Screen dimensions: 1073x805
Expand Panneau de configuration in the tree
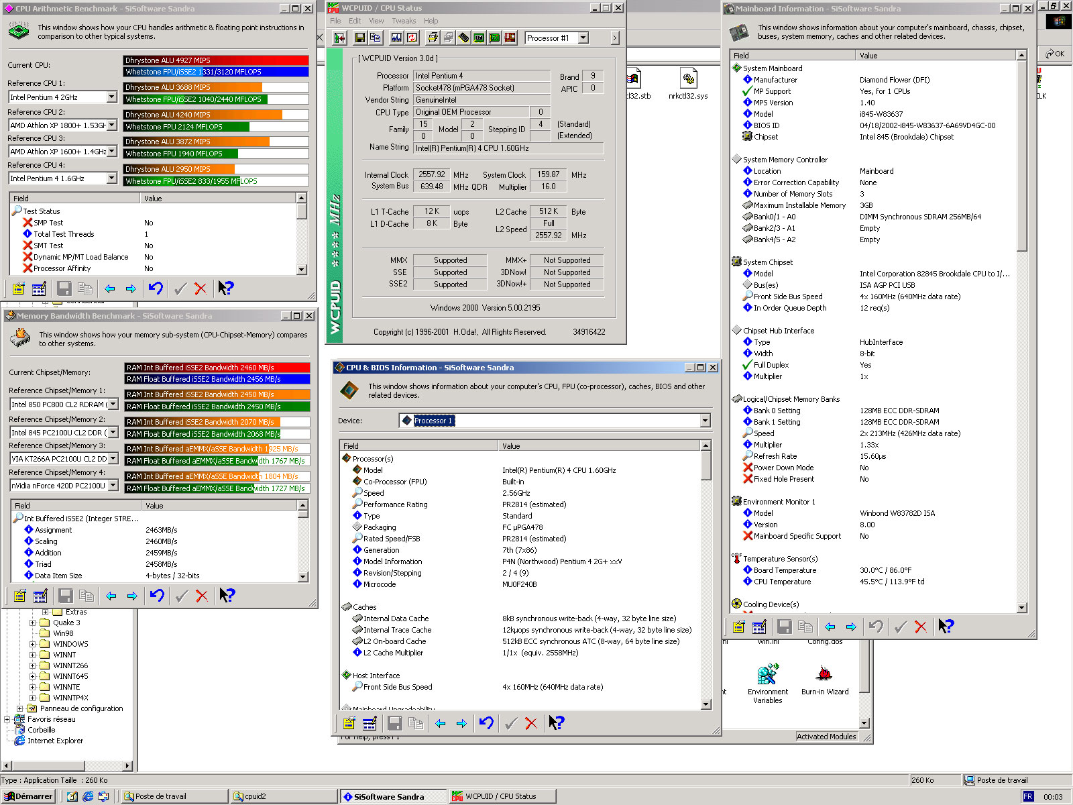19,708
